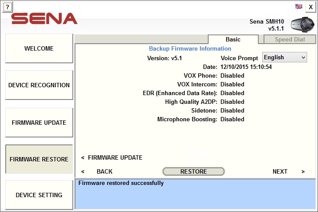Viewport: 318px width, 212px height.
Task: Click the date value 12/10/2015 15:10:54
Action: pos(246,67)
